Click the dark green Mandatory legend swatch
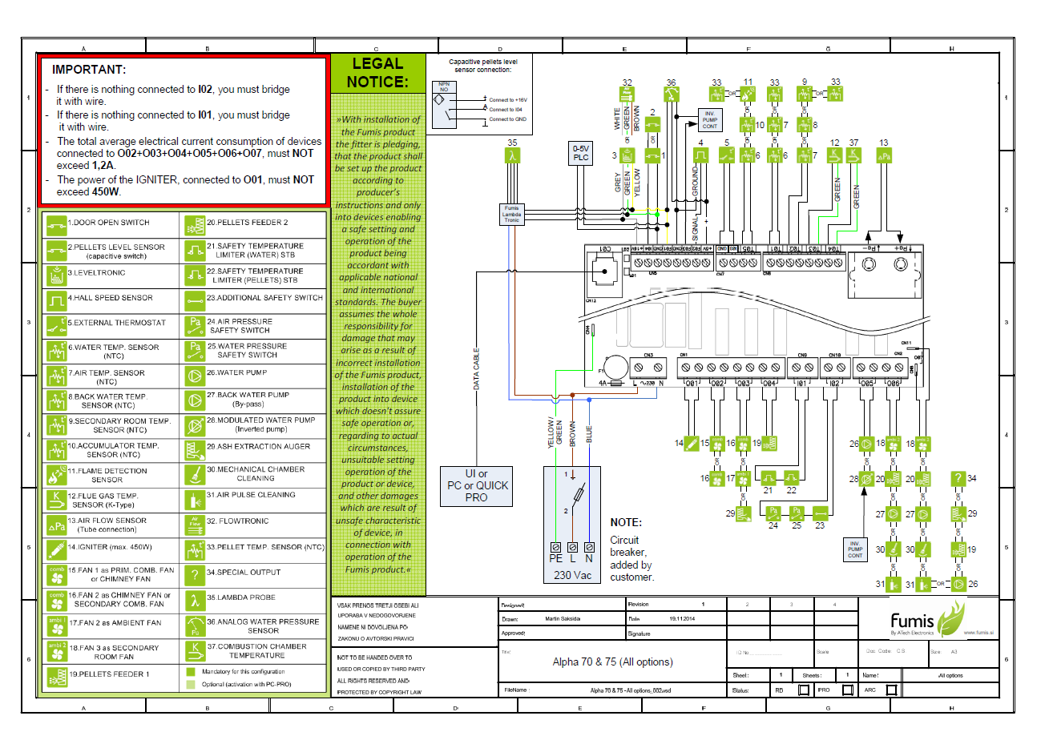 (x=191, y=671)
